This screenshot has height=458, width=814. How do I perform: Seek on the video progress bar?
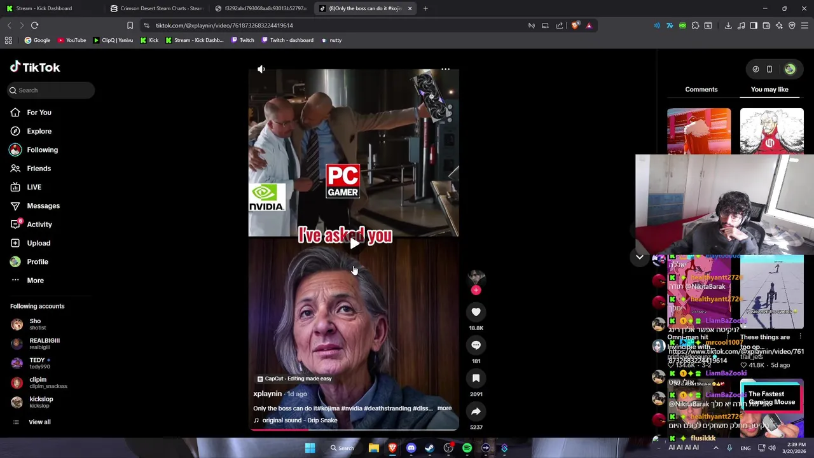pos(354,429)
